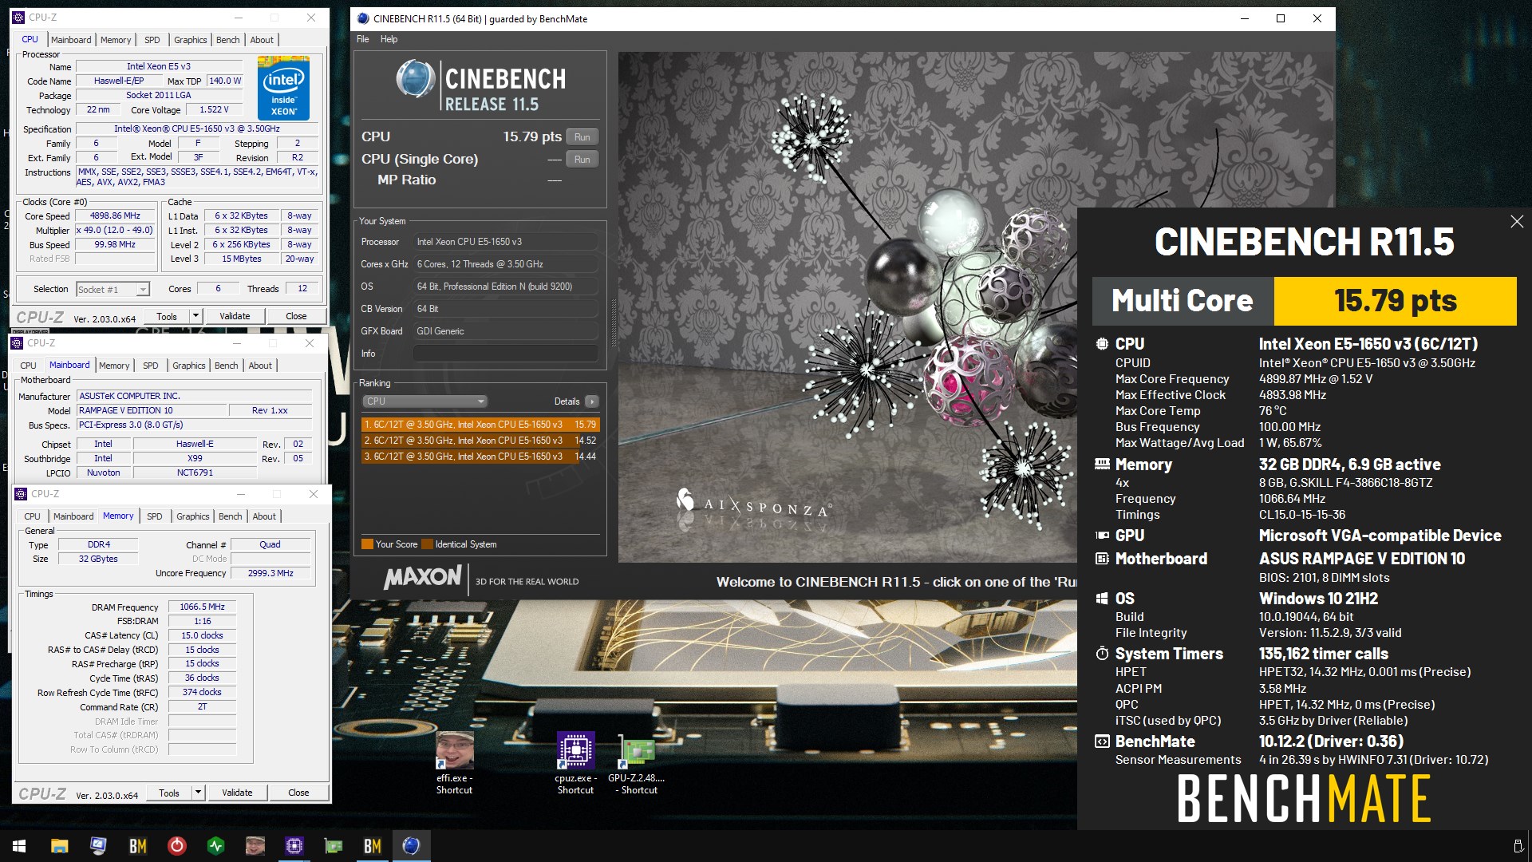The image size is (1532, 862).
Task: Select first ranking entry scoring 15.79
Action: click(480, 425)
